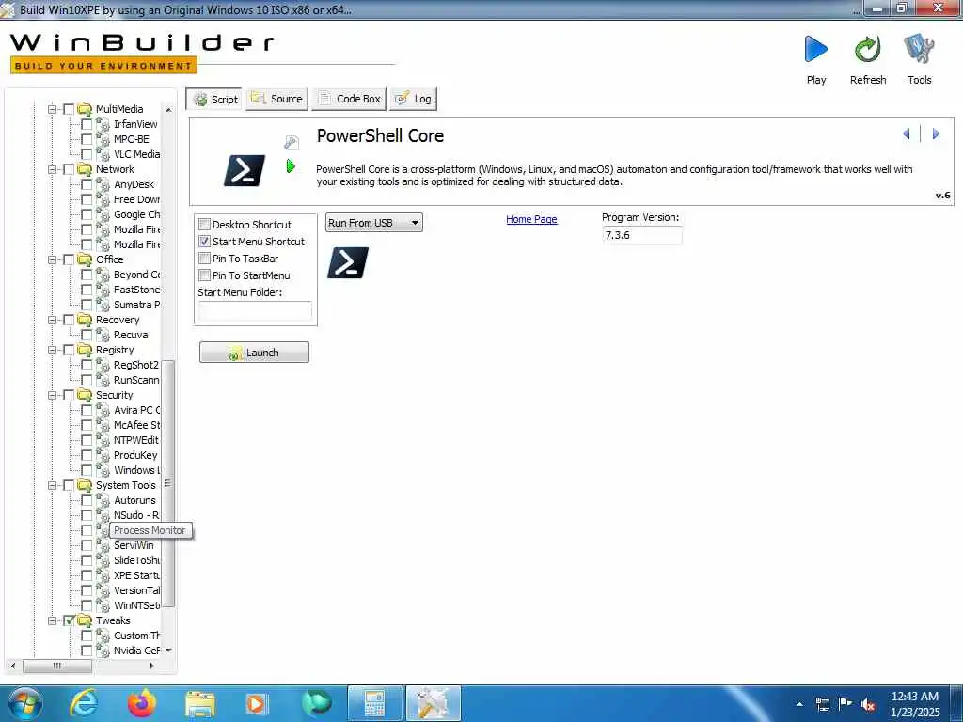Image resolution: width=963 pixels, height=722 pixels.
Task: Uncheck Start Menu Shortcut
Action: coord(204,242)
